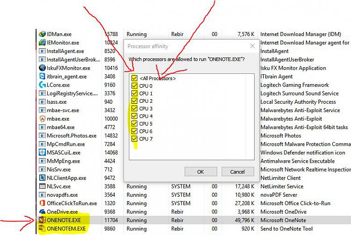351x235 pixels.
Task: Toggle the All Processors checkbox
Action: (134, 78)
